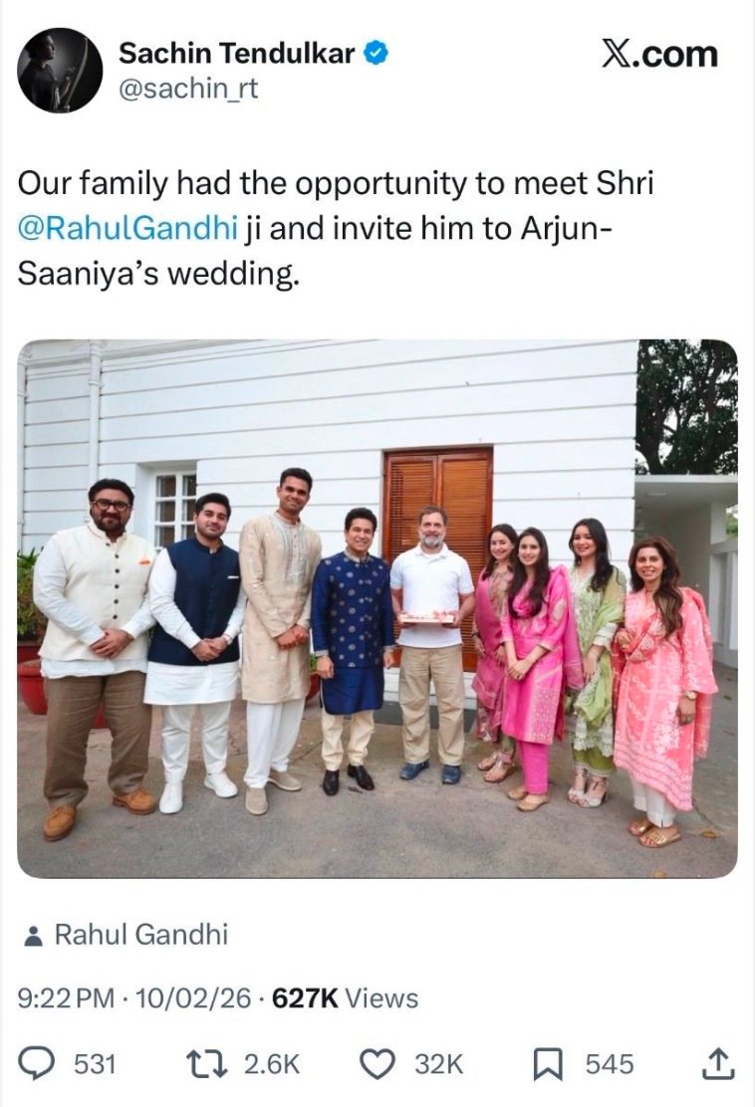Click the 545 bookmarks count
The width and height of the screenshot is (755, 1107).
(x=609, y=1064)
